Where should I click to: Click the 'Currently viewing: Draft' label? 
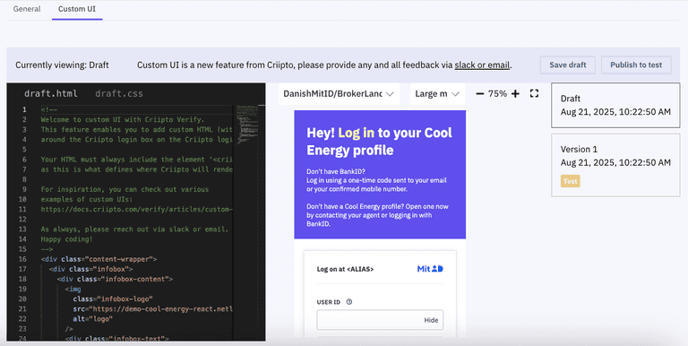(62, 65)
